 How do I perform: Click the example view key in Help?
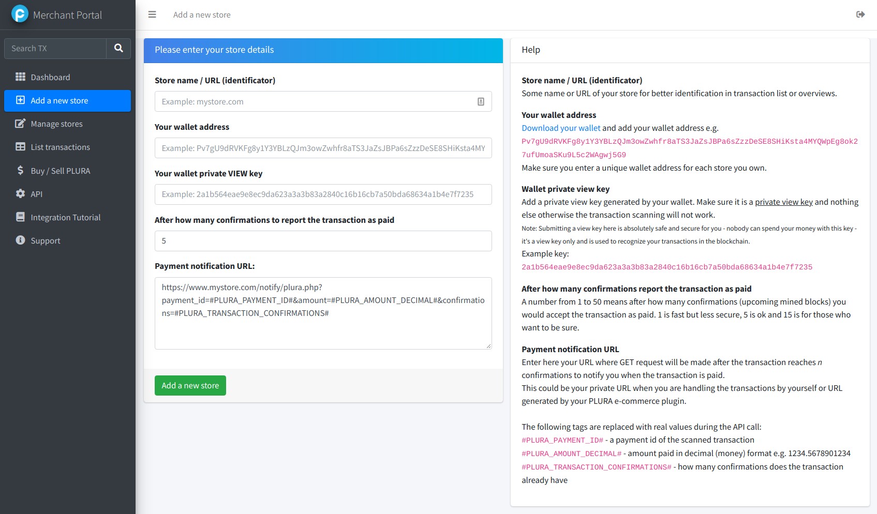(667, 267)
